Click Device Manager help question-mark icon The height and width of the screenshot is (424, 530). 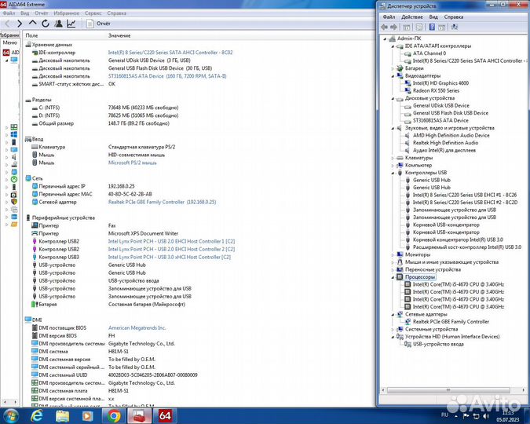click(x=432, y=27)
